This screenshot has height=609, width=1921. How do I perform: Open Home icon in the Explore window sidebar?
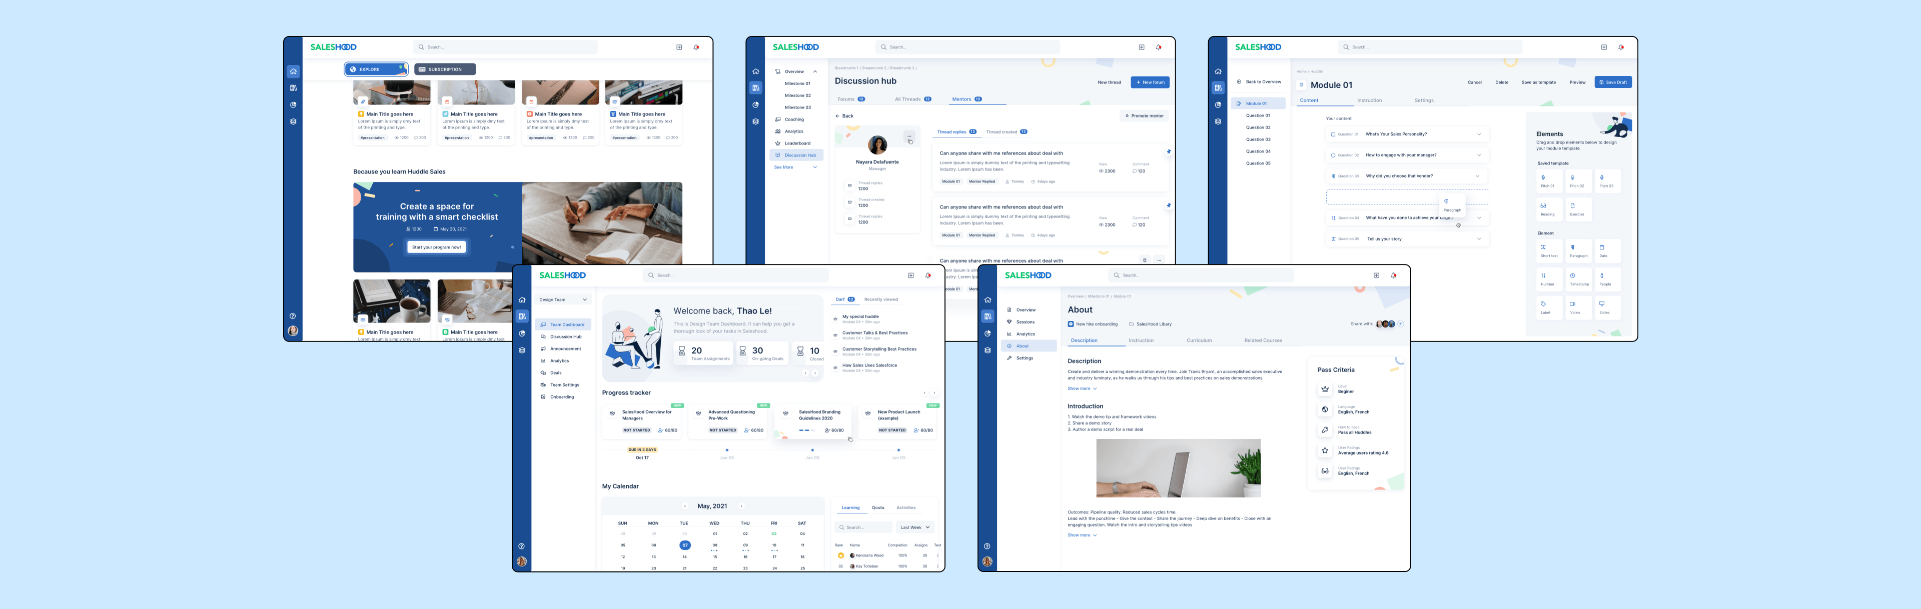[x=293, y=71]
